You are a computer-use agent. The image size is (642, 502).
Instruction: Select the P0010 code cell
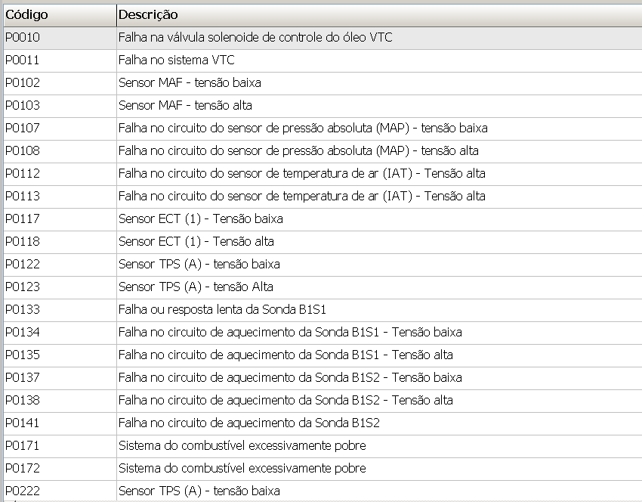click(23, 37)
